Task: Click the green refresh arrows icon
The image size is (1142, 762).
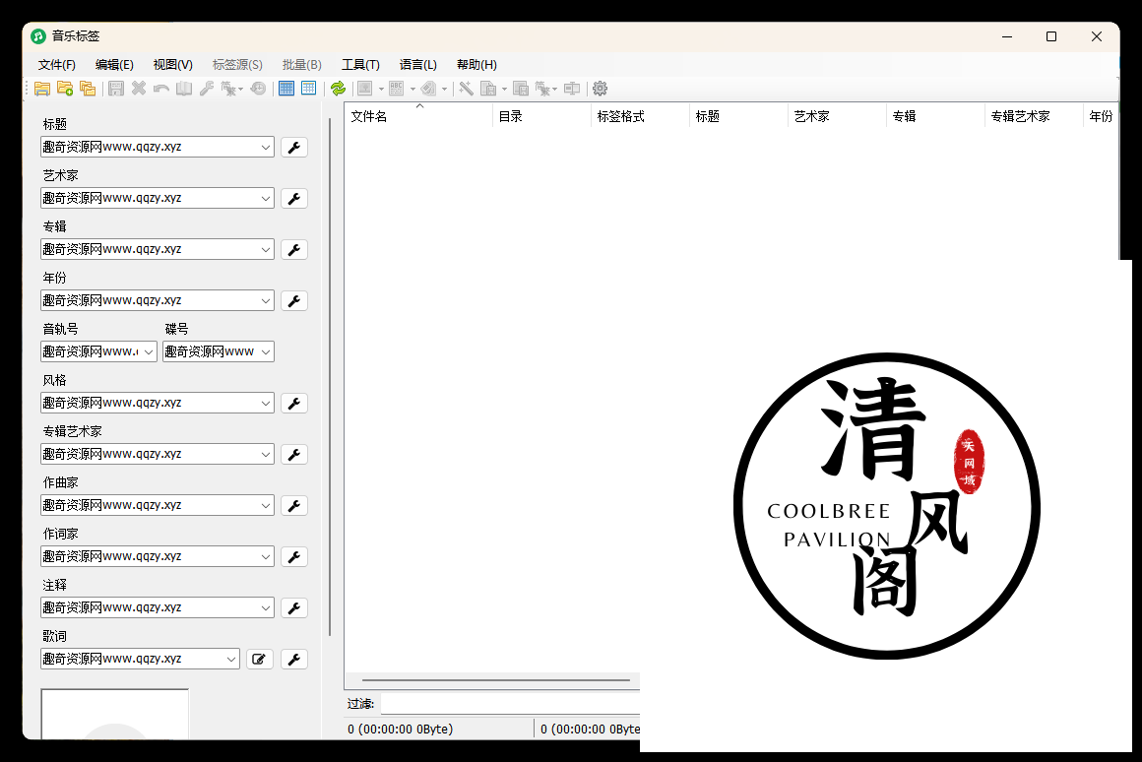Action: [338, 89]
